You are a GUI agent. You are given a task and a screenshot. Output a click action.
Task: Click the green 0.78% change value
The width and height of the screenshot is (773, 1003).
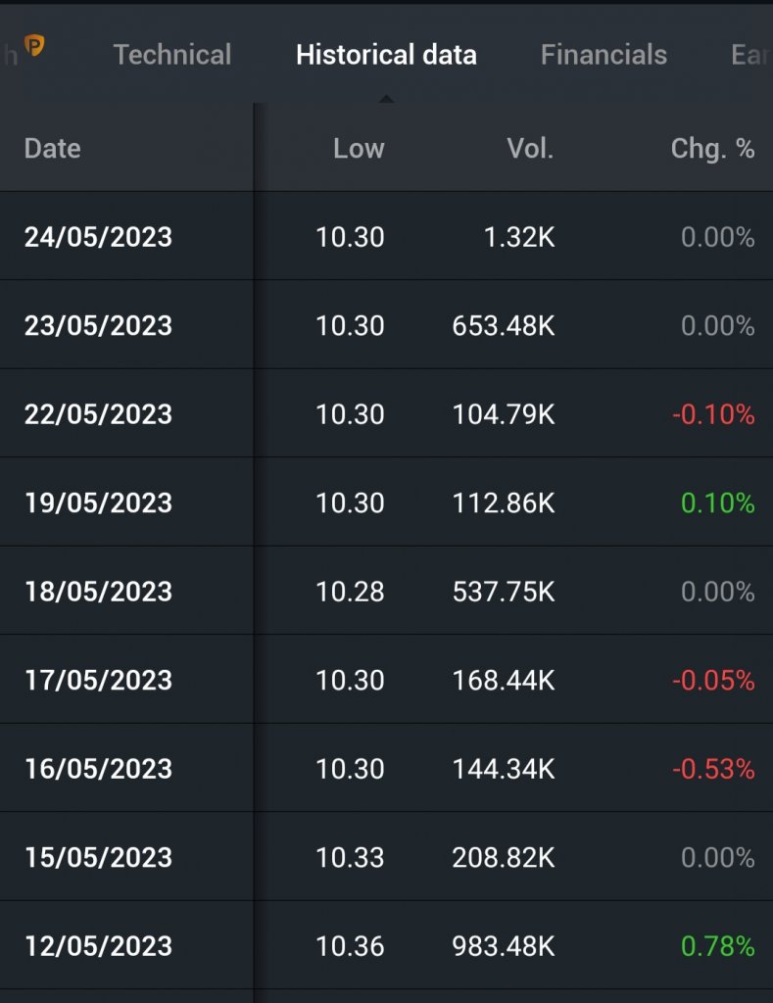[x=718, y=946]
